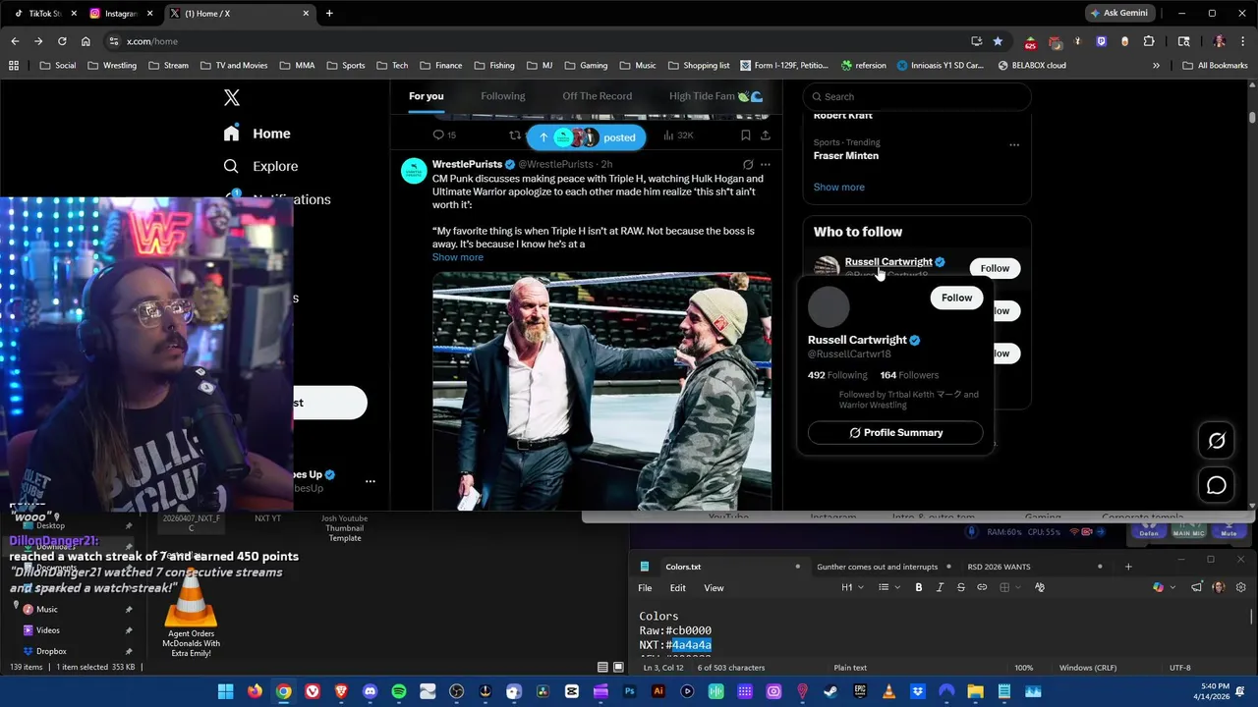Image resolution: width=1258 pixels, height=707 pixels.
Task: Open 492 Following link in hover card
Action: [837, 375]
